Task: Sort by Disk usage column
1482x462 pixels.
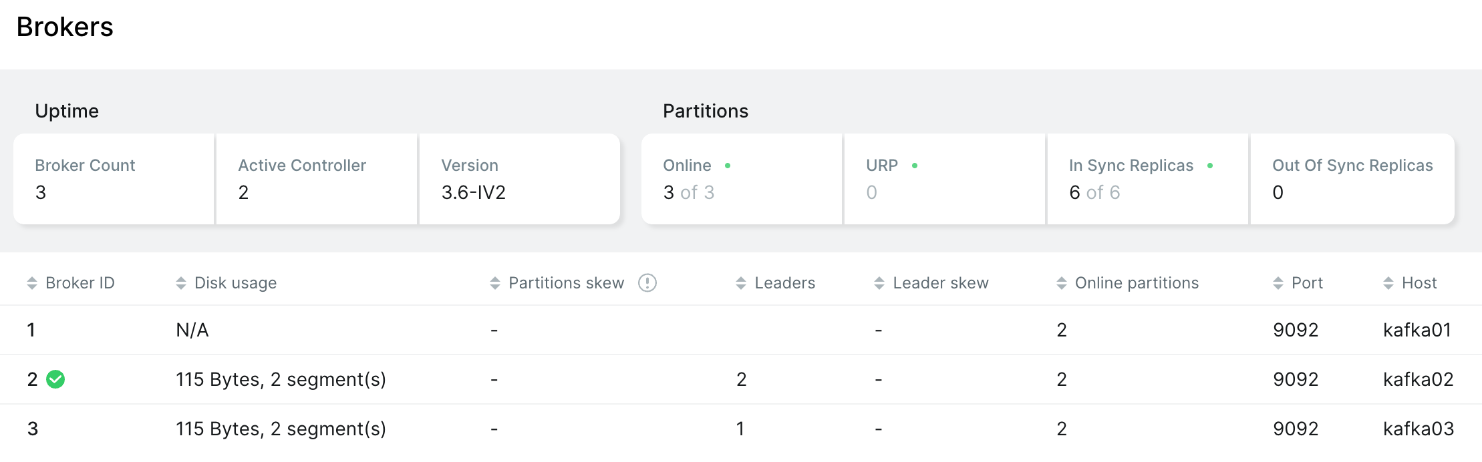Action: click(235, 283)
